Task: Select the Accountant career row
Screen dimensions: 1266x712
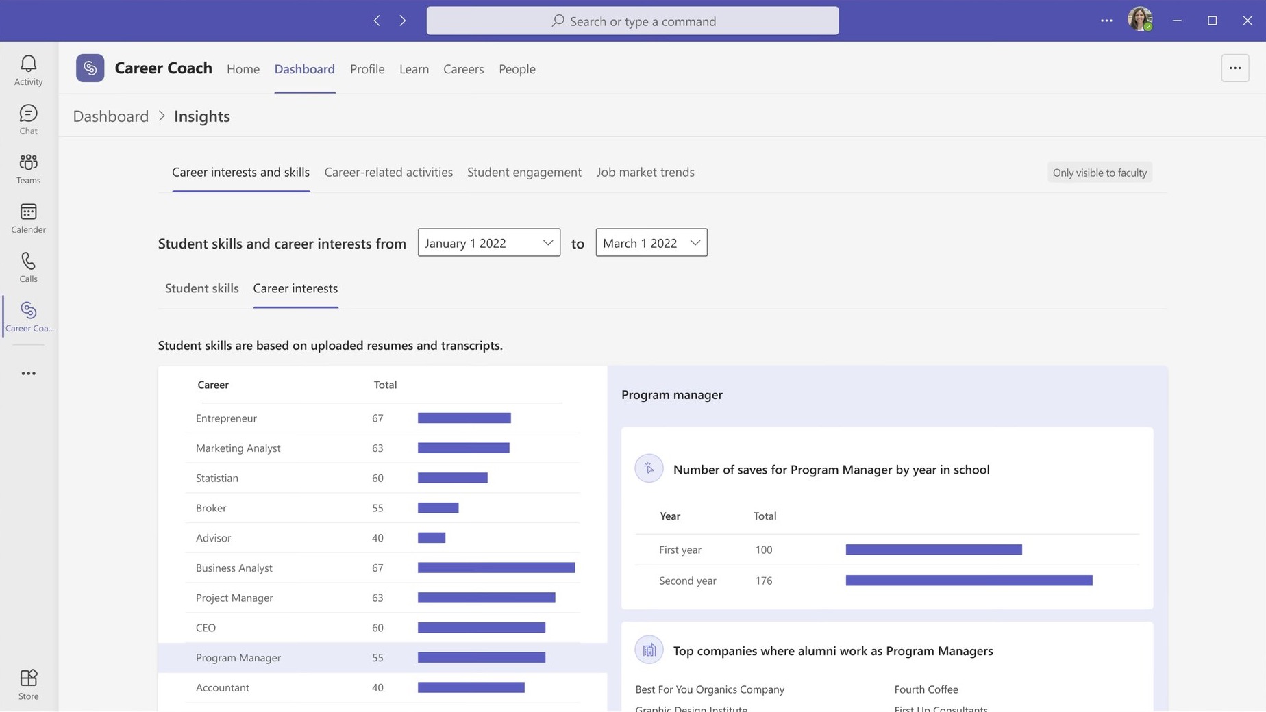Action: pos(382,687)
